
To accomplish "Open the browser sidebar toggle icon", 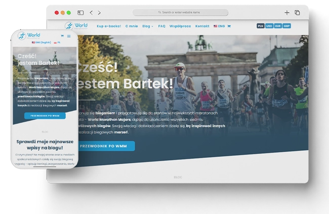I will (80, 13).
